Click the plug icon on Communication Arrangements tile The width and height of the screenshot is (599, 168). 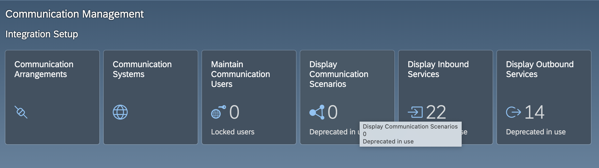(x=21, y=112)
